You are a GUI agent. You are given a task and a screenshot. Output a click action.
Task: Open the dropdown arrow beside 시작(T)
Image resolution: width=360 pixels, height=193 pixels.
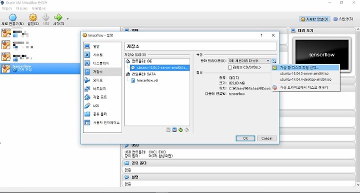(x=67, y=19)
